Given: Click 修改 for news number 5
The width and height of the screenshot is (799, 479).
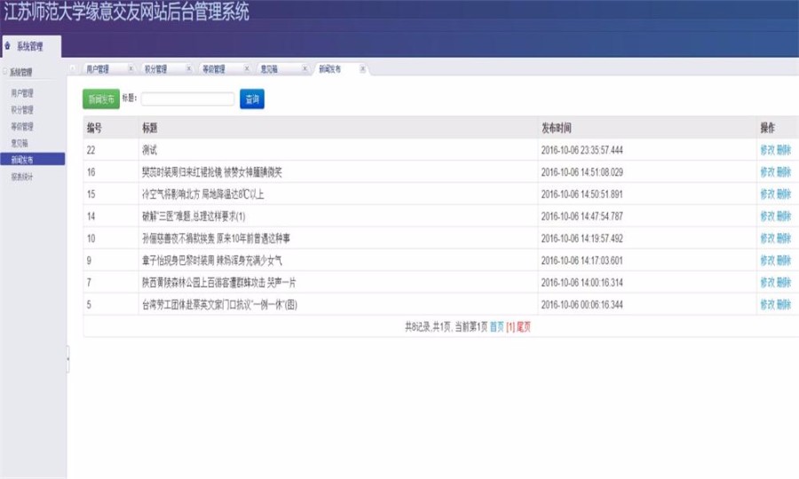Looking at the screenshot, I should pos(767,304).
